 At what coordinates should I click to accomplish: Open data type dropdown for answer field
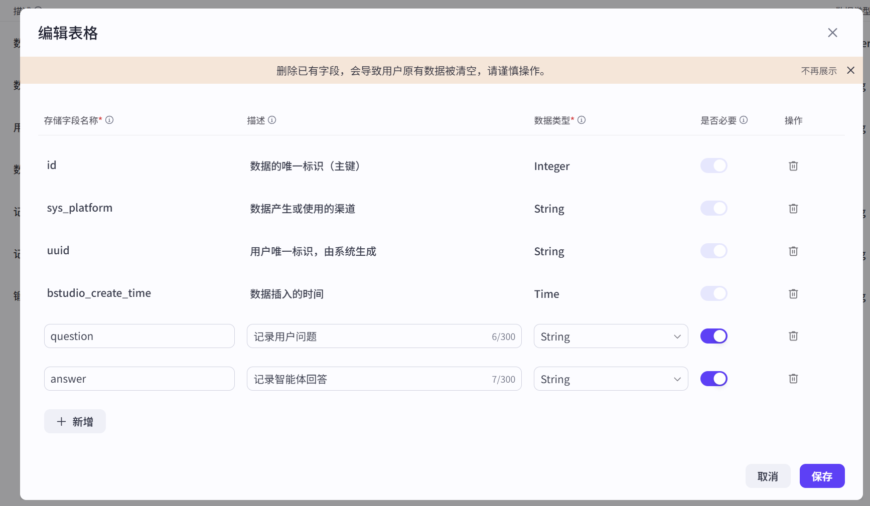(611, 379)
